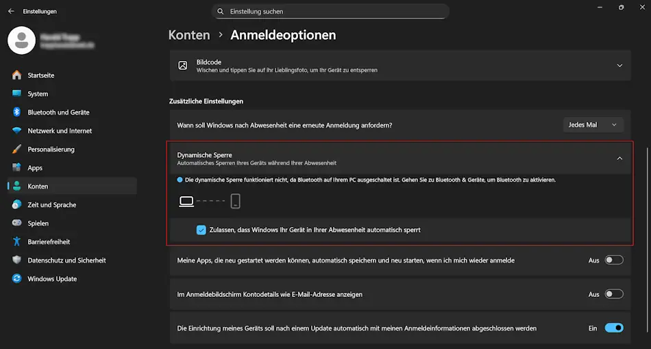Open Personalisierung settings
The height and width of the screenshot is (349, 651).
[x=72, y=149]
